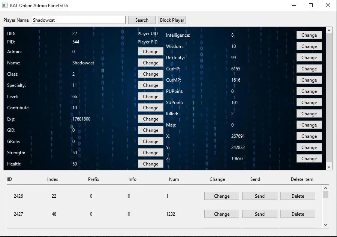The width and height of the screenshot is (337, 237).
Task: Change the Admin value
Action: click(x=150, y=52)
